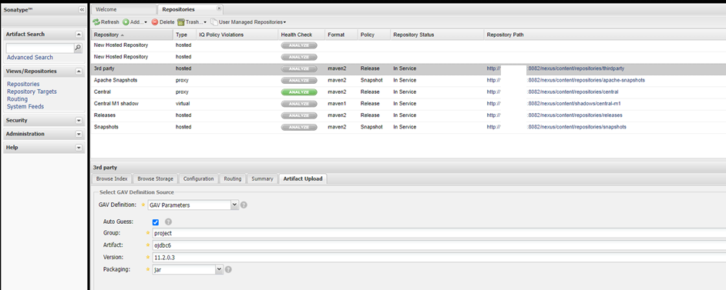The width and height of the screenshot is (726, 290).
Task: Collapse the Views/Repositories section
Action: click(79, 71)
